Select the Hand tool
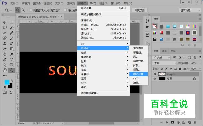The width and height of the screenshot is (203, 126). (5, 70)
